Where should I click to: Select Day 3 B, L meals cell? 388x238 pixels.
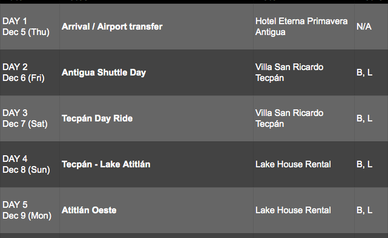pyautogui.click(x=371, y=118)
